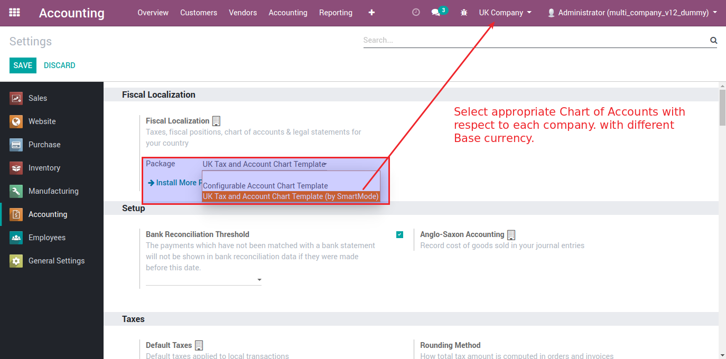Image resolution: width=726 pixels, height=359 pixels.
Task: Open the Purchase settings tab
Action: coord(52,145)
